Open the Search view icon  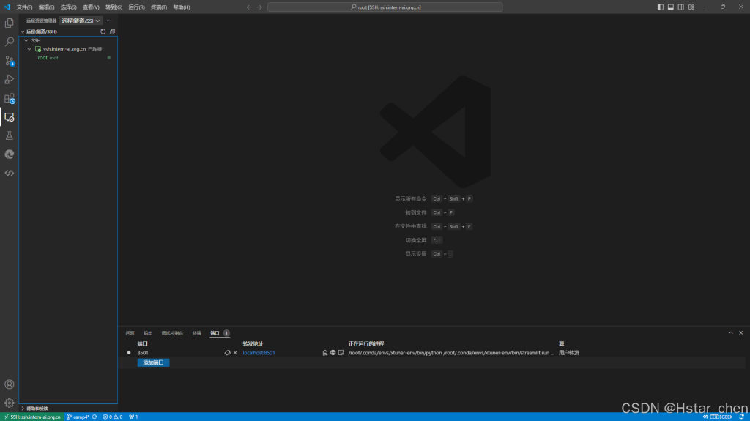pyautogui.click(x=9, y=42)
